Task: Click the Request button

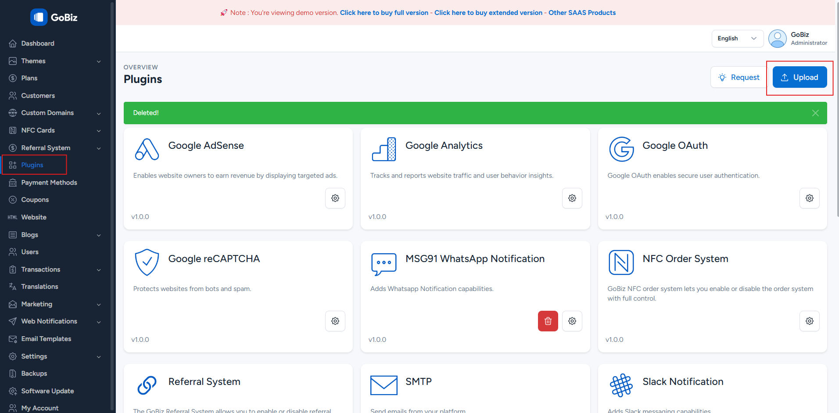Action: coord(739,77)
